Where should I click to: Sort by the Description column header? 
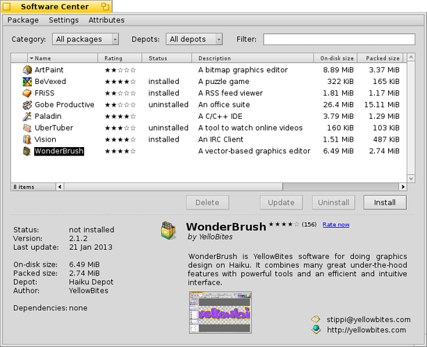coord(252,58)
